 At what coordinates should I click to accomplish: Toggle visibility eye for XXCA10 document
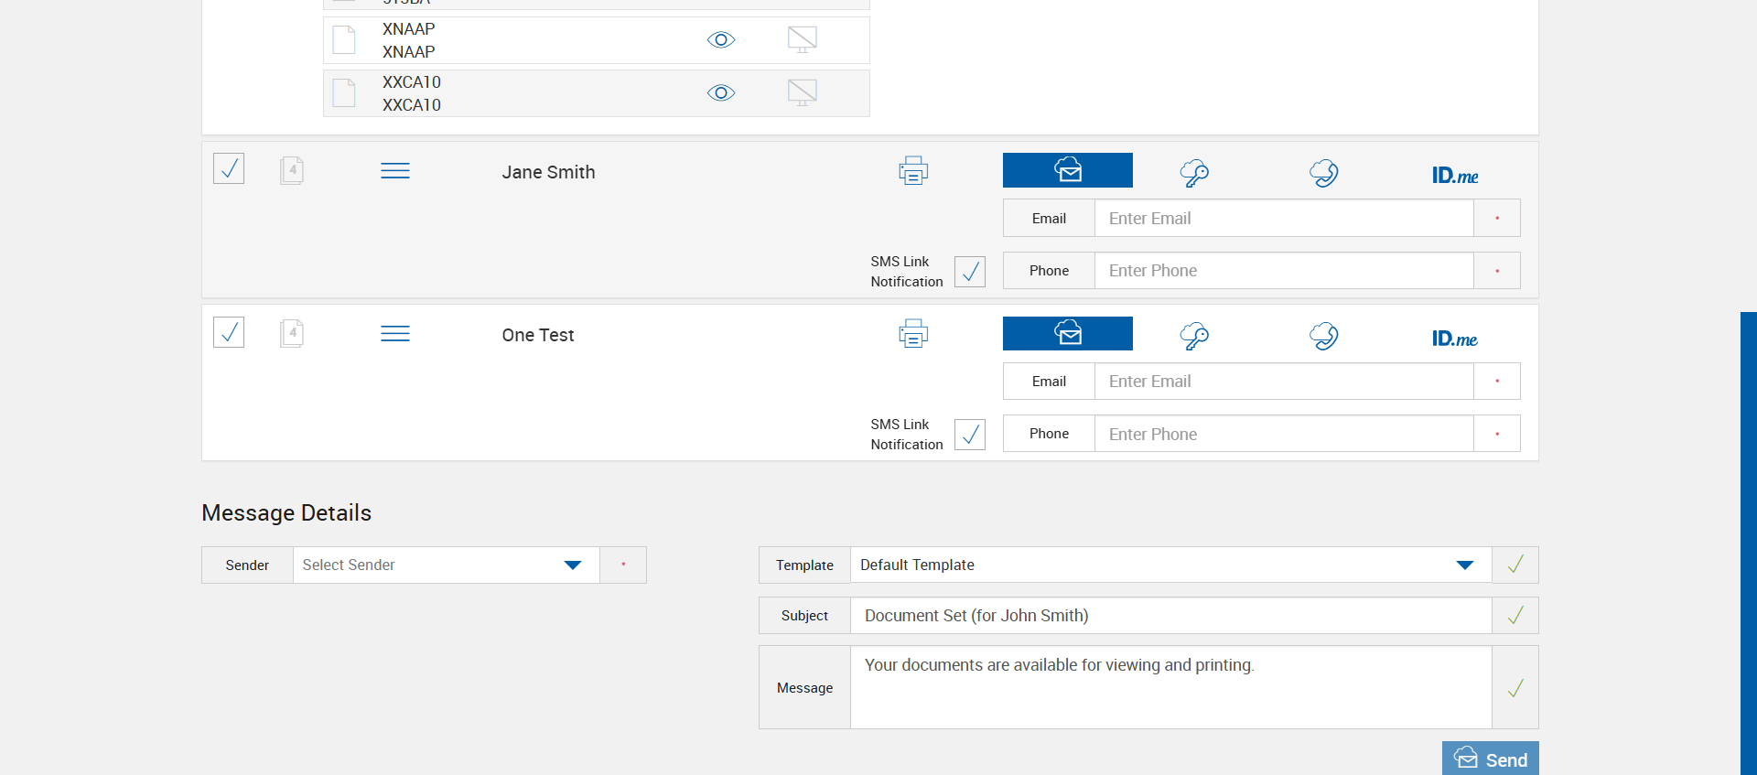pyautogui.click(x=721, y=93)
